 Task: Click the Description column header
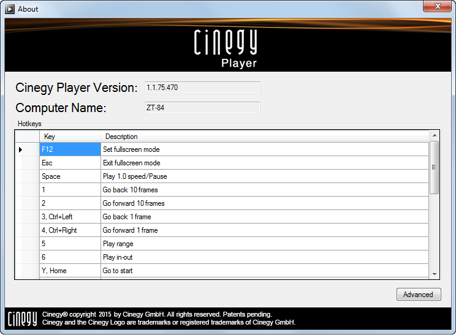265,137
